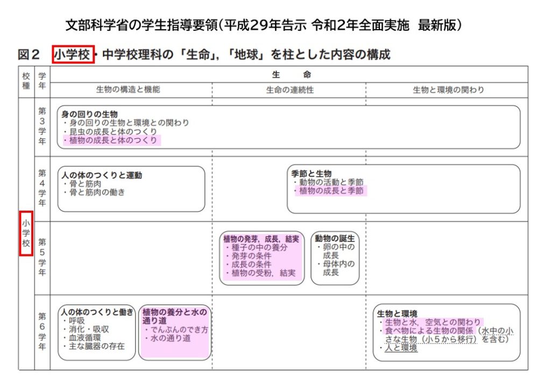The height and width of the screenshot is (382, 551).
Task: Click the 第6学年 row label
Action: (x=42, y=331)
